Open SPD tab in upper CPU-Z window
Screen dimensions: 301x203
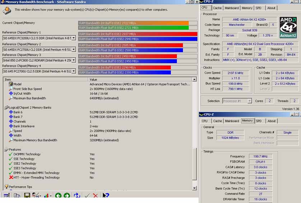pyautogui.click(x=258, y=8)
